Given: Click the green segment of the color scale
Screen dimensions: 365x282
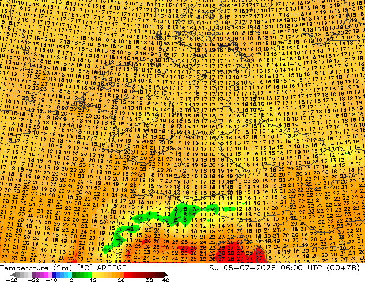Looking at the screenshot, I should coord(82,275).
